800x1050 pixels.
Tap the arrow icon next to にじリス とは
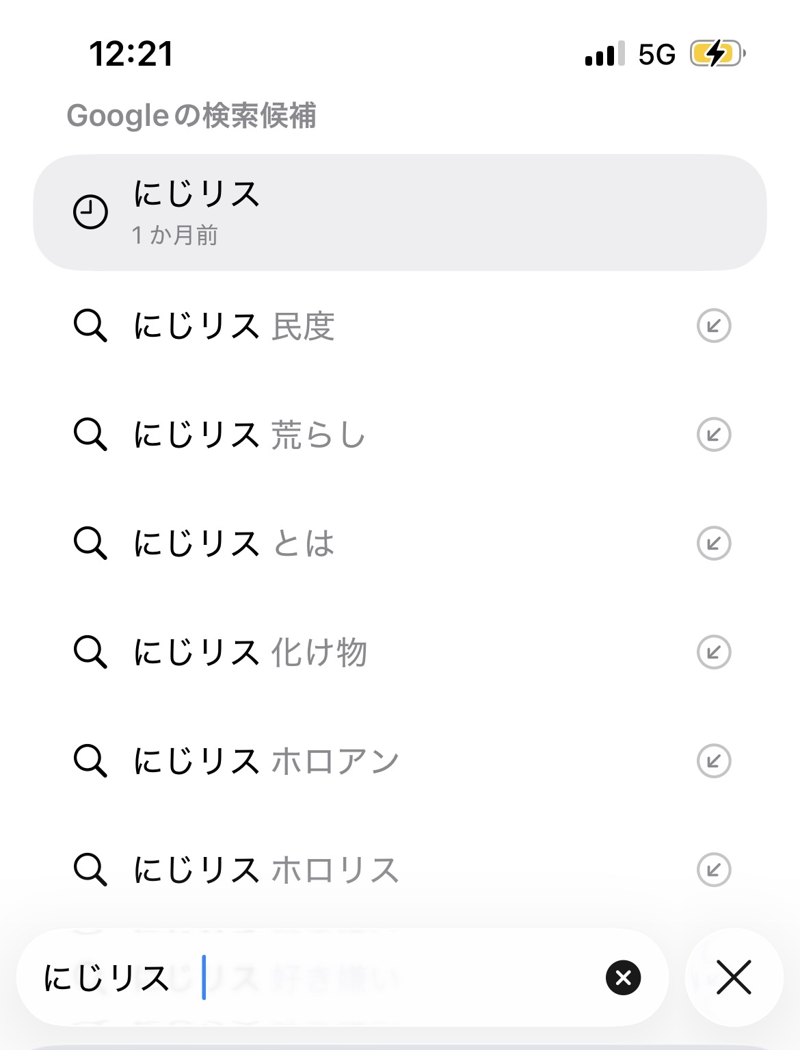714,543
